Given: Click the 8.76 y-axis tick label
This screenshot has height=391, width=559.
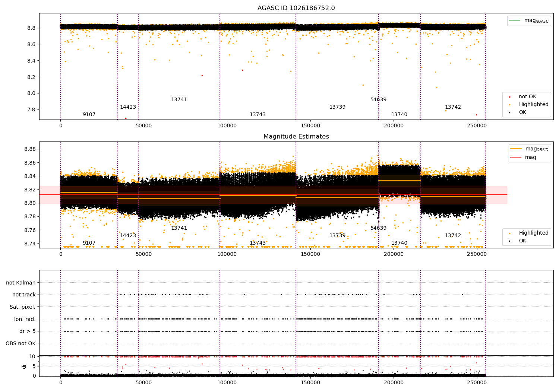Looking at the screenshot, I should click(x=30, y=230).
